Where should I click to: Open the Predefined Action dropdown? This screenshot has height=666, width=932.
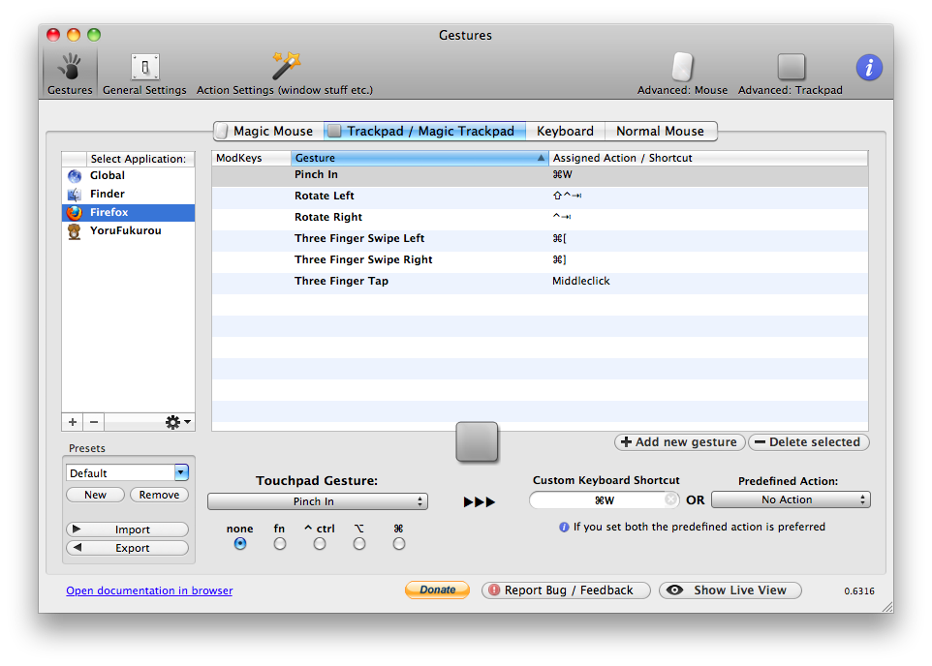pos(791,499)
